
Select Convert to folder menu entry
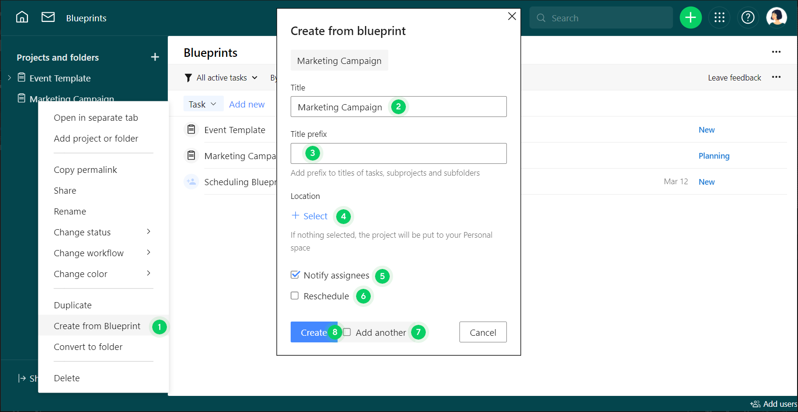[x=88, y=347]
